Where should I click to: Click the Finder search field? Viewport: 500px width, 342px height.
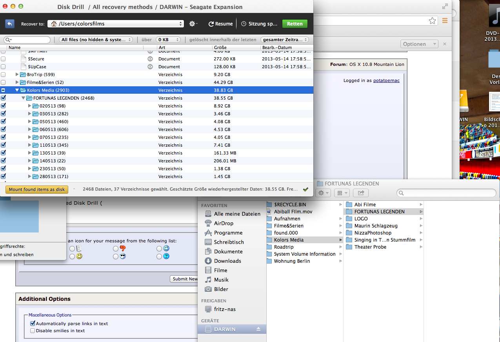click(446, 193)
